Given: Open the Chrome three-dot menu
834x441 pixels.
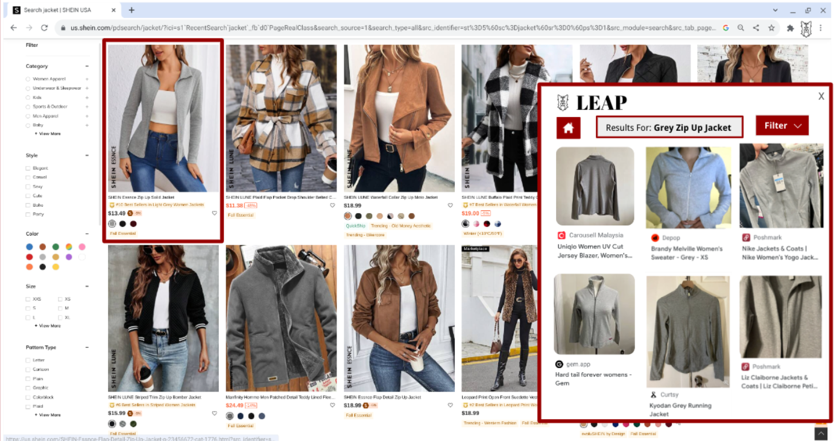Looking at the screenshot, I should [x=822, y=28].
